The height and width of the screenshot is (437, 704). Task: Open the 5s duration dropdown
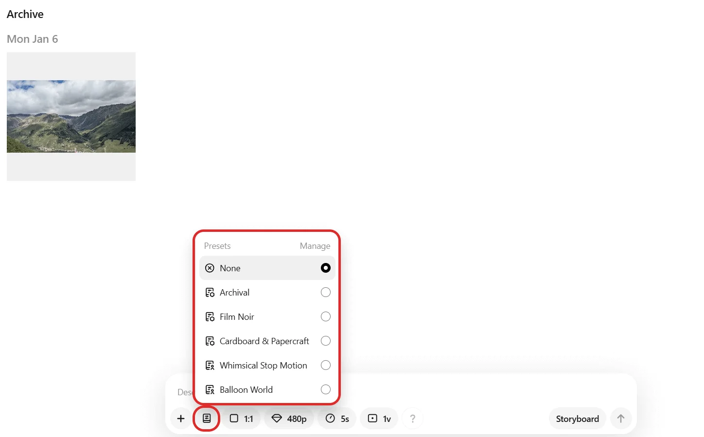point(337,419)
